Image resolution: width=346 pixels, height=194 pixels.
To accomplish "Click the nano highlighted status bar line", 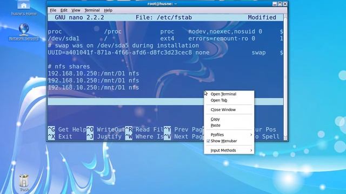I will pos(165,101).
